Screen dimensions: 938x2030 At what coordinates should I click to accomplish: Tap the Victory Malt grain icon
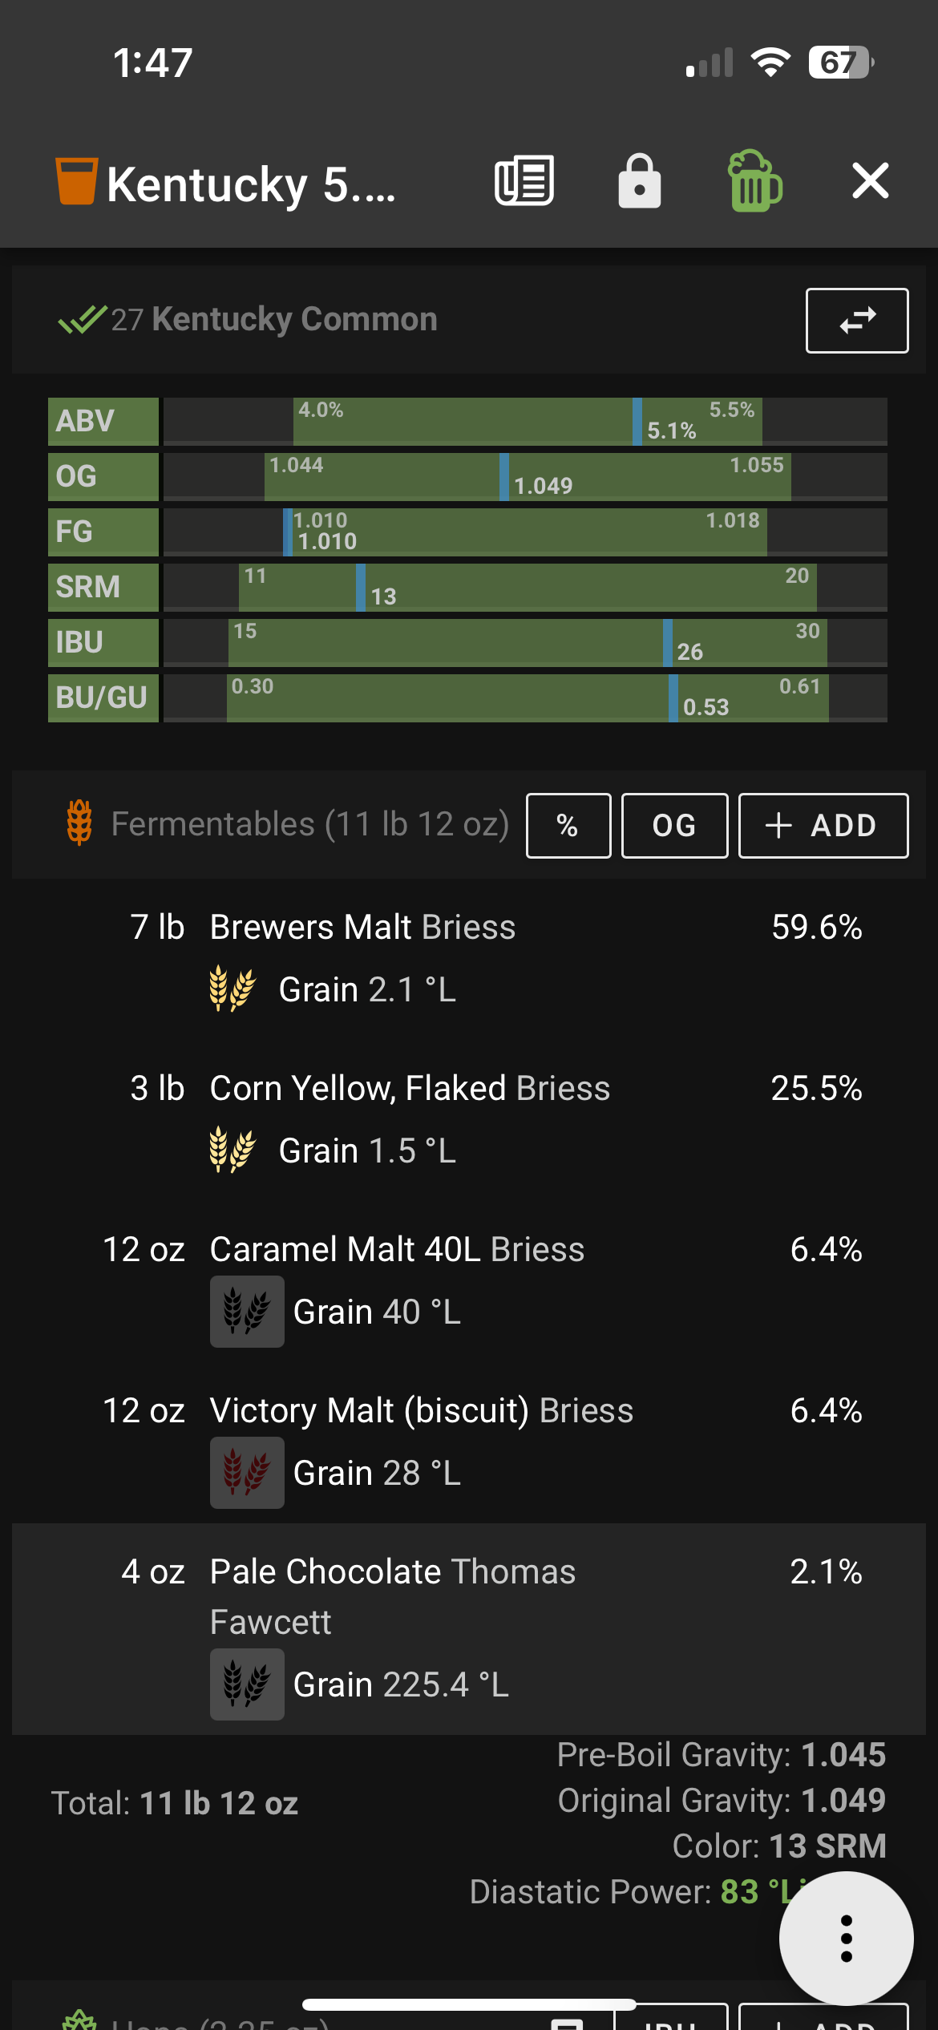(247, 1473)
